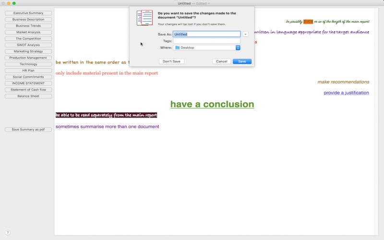Image resolution: width=384 pixels, height=240 pixels.
Task: Open the Executive Summary section
Action: pyautogui.click(x=28, y=13)
